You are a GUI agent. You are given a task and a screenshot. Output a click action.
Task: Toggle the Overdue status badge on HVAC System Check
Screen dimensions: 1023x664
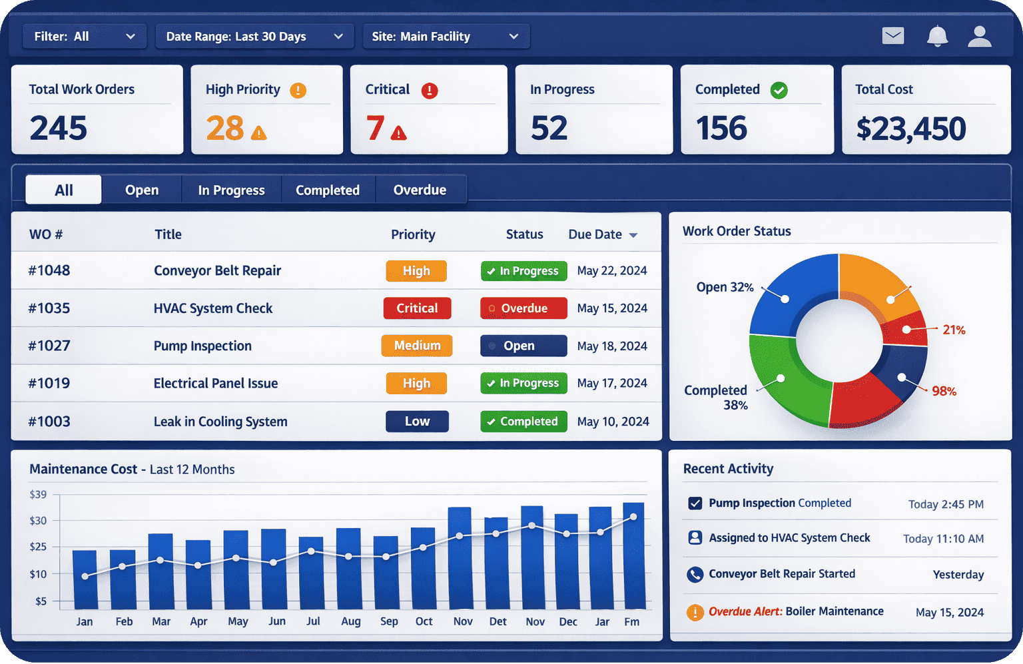523,308
